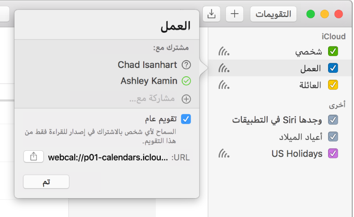Click sharing icon next to US Holidays
Screen dimensions: 354x217
coord(224,153)
